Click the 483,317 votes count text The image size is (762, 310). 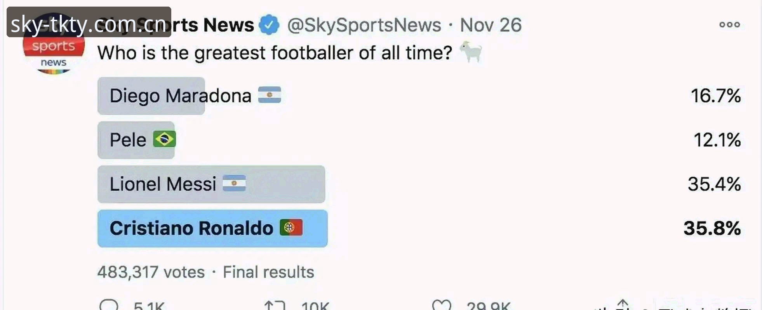[151, 272]
